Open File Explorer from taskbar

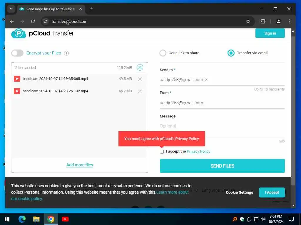pos(36,219)
